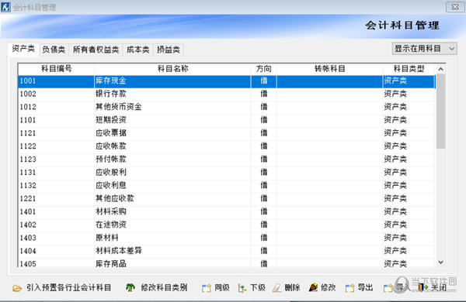Select the row 库存商品
Screen dimensions: 466x302
(227, 263)
